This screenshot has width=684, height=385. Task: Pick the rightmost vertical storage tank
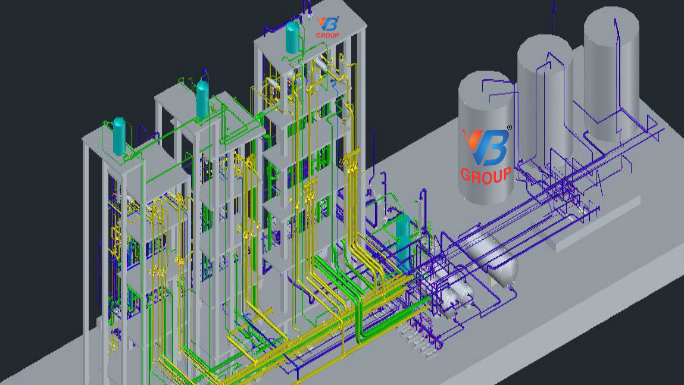tap(611, 74)
